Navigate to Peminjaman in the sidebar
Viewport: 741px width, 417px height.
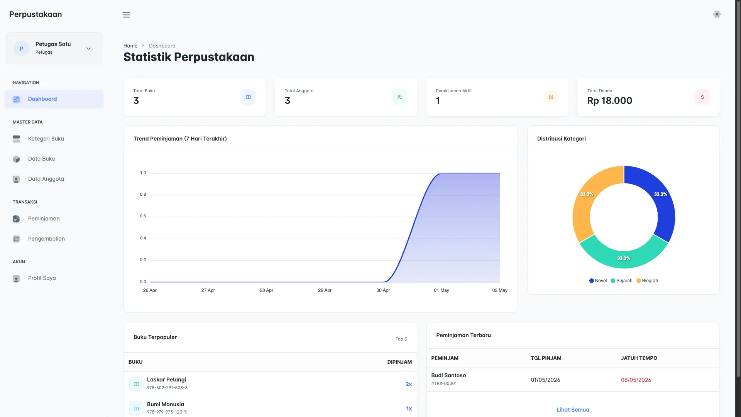[54, 219]
